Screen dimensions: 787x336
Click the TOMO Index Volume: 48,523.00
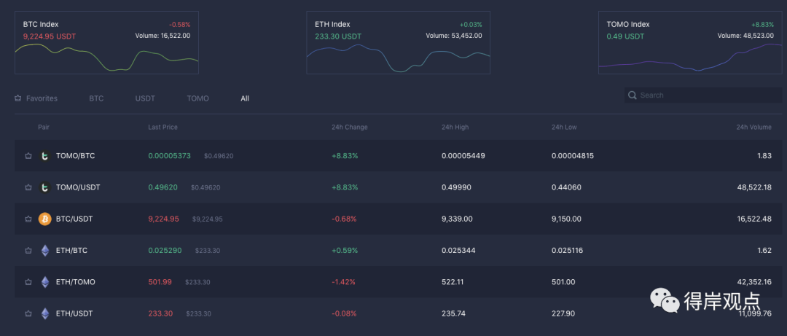point(745,36)
